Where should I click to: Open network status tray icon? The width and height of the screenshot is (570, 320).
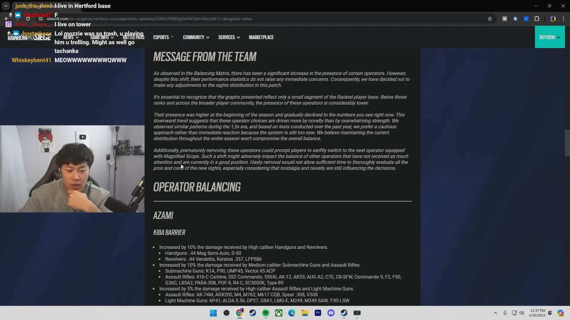514,313
